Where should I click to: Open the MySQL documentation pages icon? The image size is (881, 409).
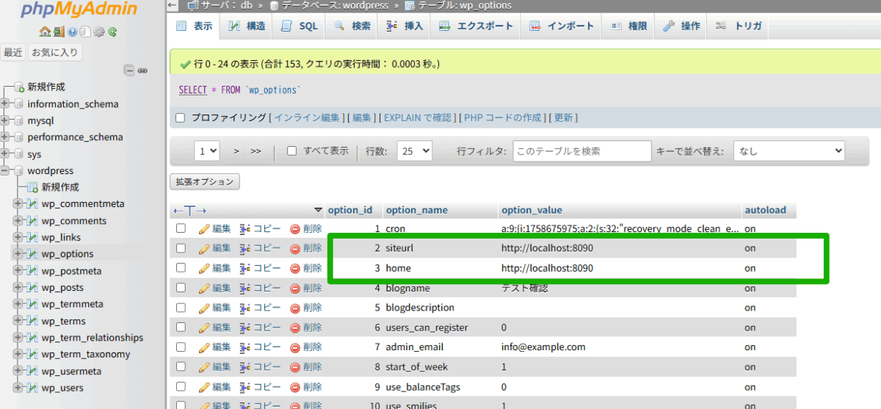(x=85, y=32)
